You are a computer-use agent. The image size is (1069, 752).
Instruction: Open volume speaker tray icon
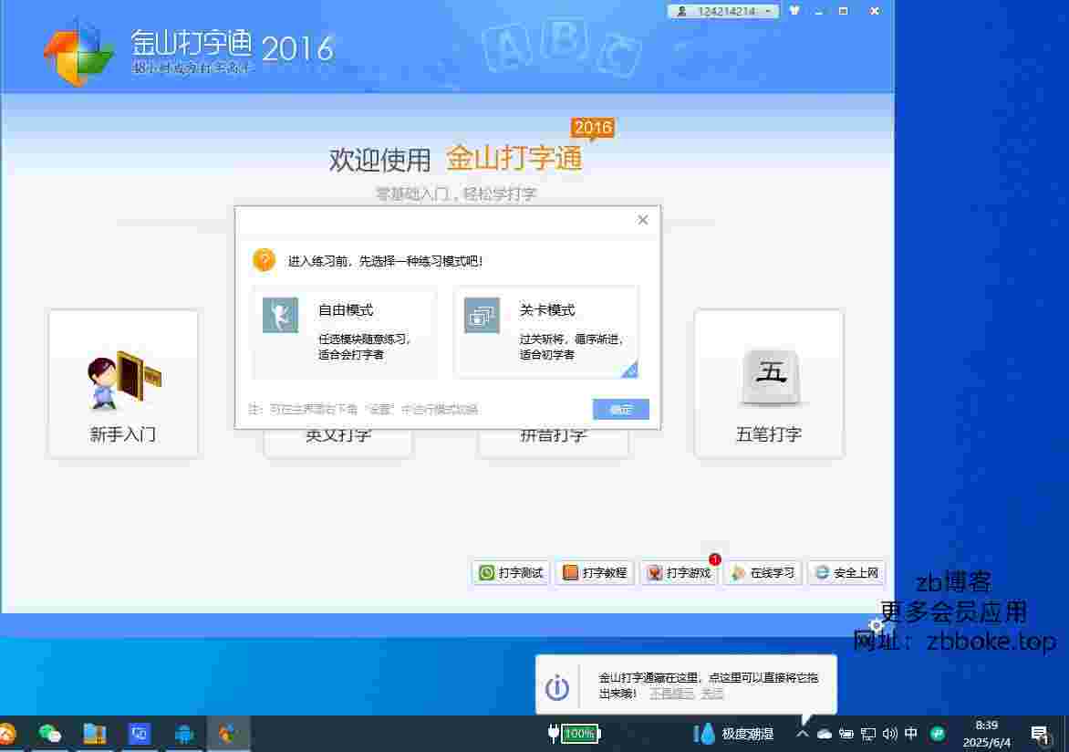tap(889, 734)
